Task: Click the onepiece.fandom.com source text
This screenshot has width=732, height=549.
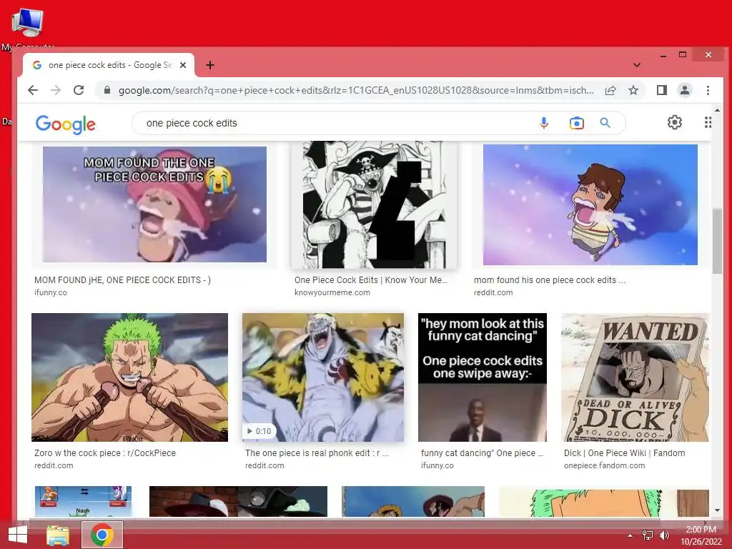Action: pos(604,465)
